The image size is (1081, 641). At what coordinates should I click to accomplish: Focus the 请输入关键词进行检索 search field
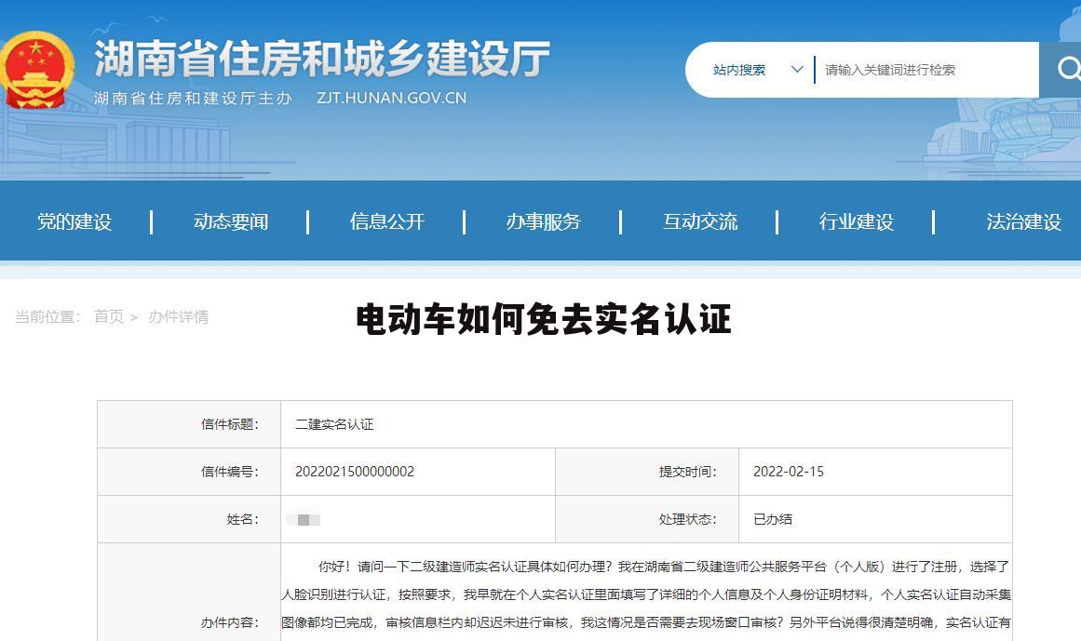[x=926, y=70]
